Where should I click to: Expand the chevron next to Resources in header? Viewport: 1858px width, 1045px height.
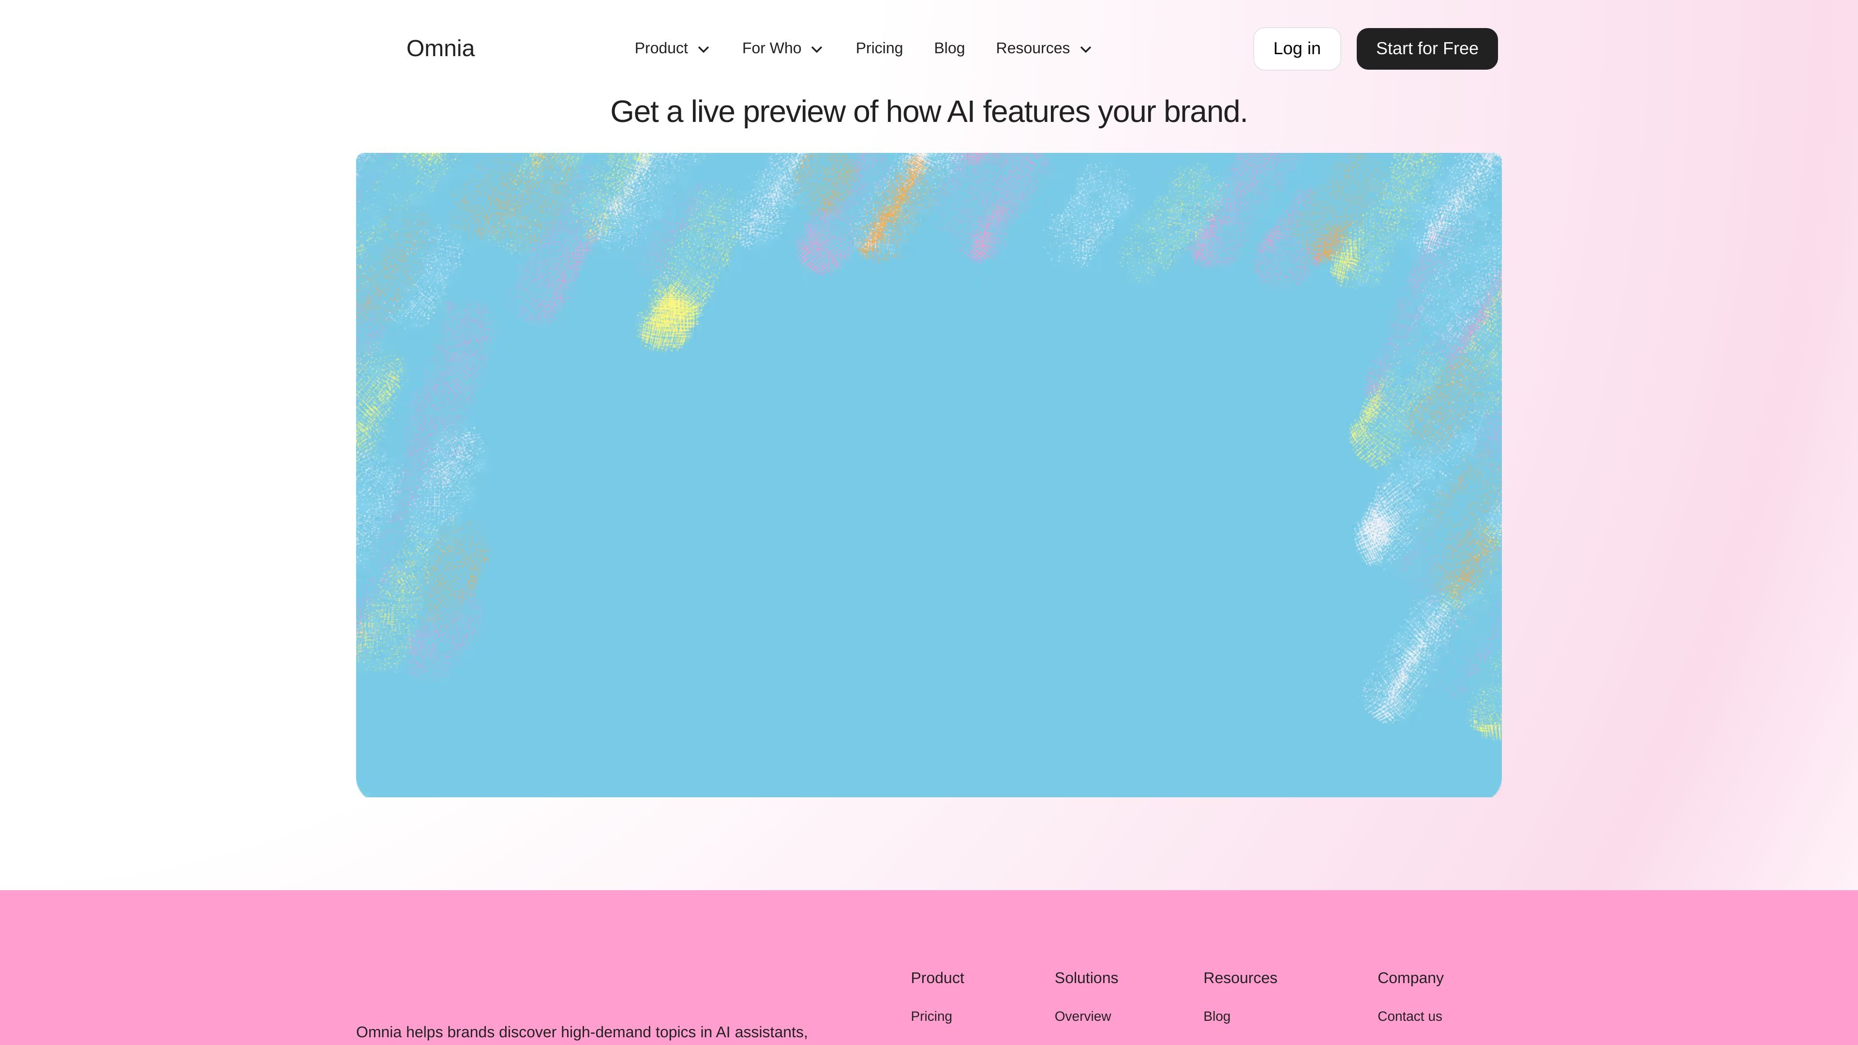coord(1085,49)
